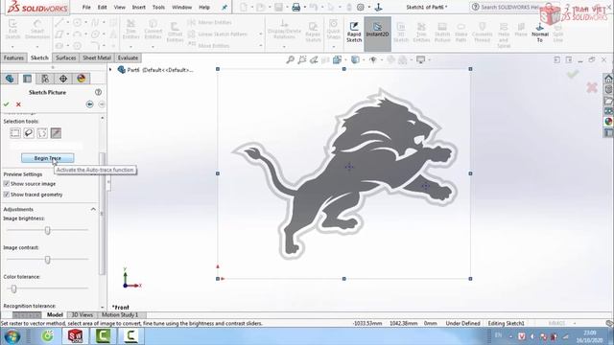This screenshot has width=614, height=345.
Task: Open the File menu
Action: (x=86, y=8)
